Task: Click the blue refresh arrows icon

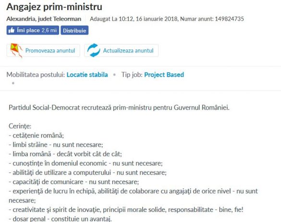Action: 94,50
